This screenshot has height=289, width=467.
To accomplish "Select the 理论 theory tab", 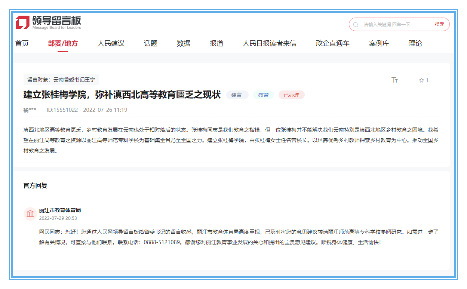I will 415,43.
